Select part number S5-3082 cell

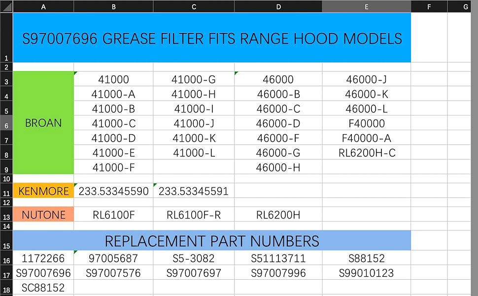(x=194, y=258)
